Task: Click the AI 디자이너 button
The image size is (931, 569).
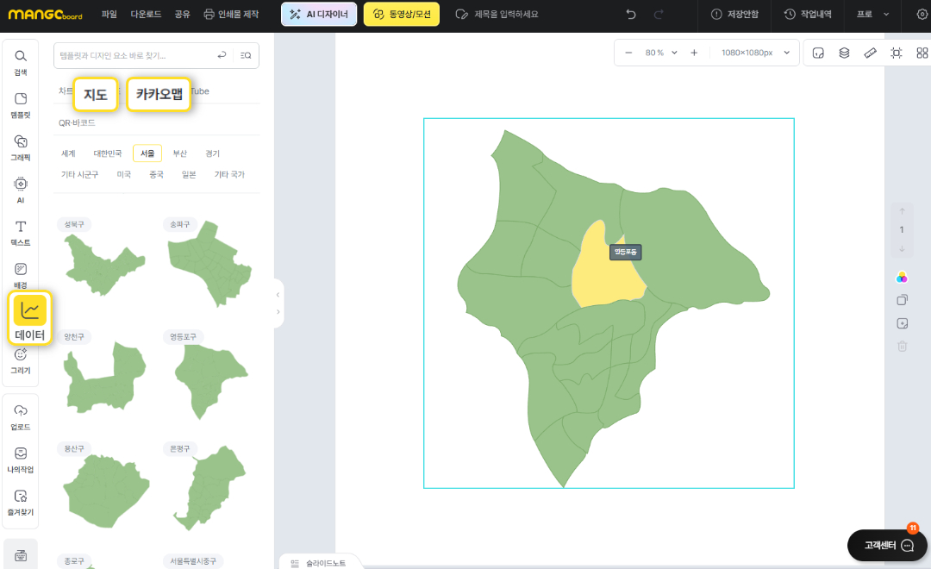Action: (x=319, y=15)
